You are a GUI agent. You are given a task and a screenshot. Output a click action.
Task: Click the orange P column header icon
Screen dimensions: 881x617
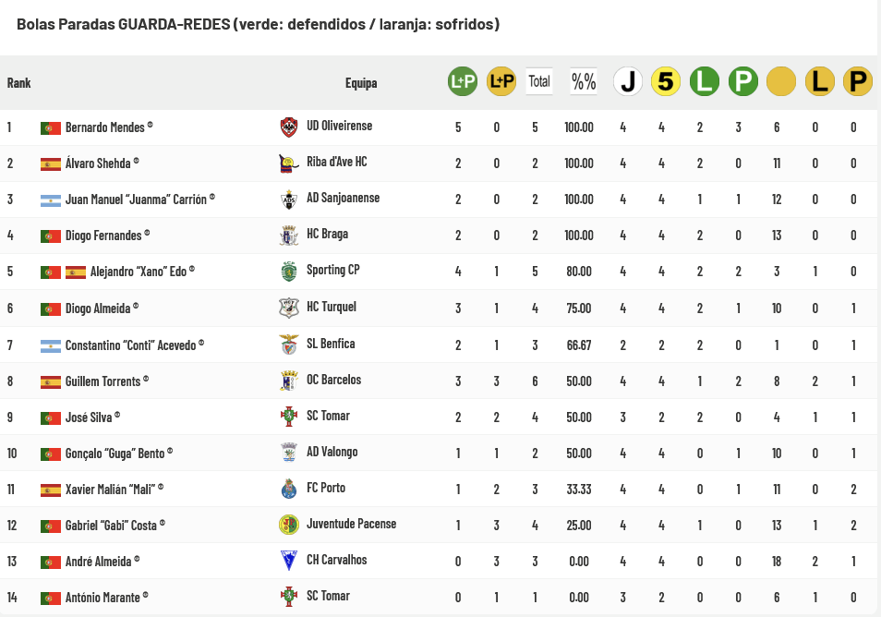[x=858, y=82]
